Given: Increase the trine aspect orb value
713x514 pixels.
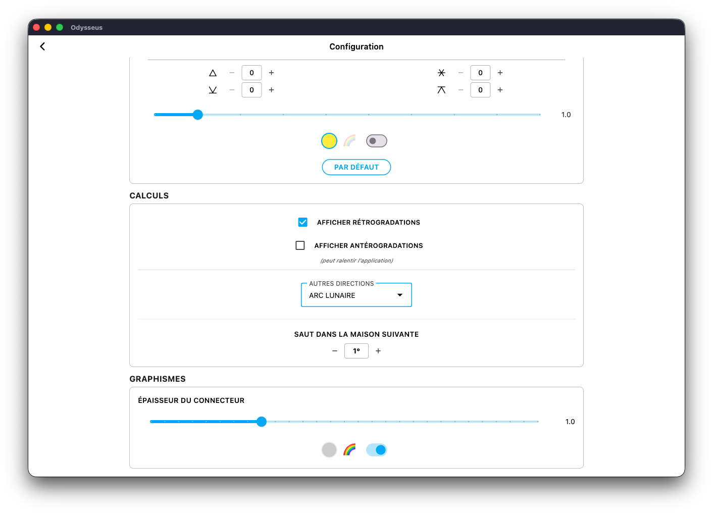Looking at the screenshot, I should pos(272,73).
